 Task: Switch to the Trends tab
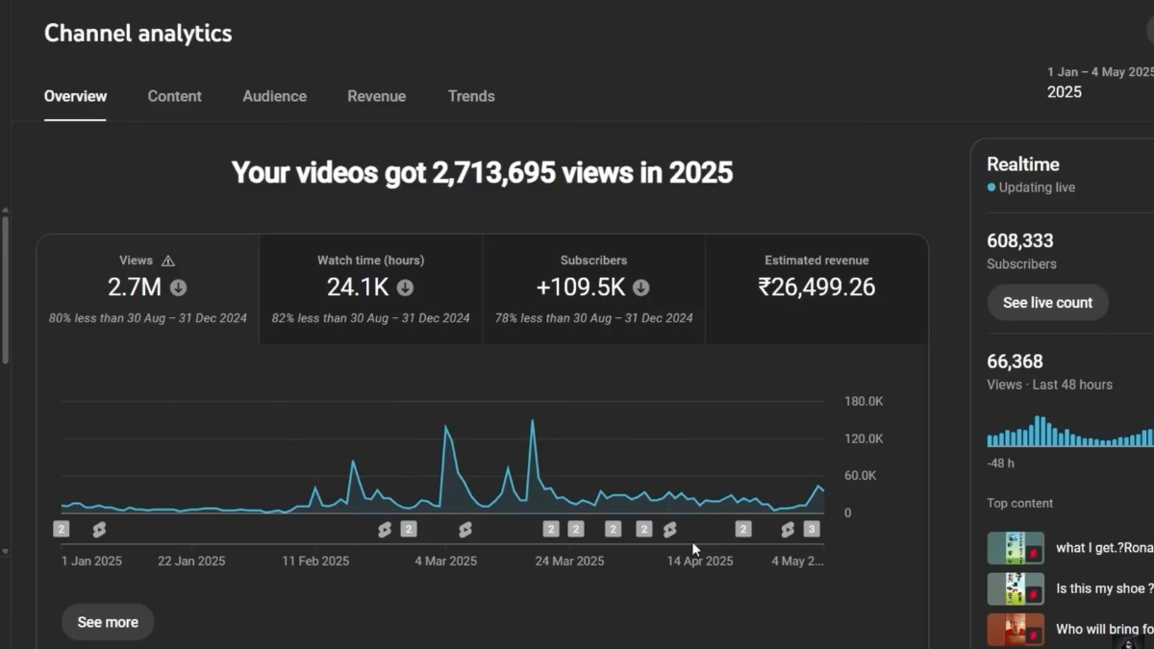point(471,96)
